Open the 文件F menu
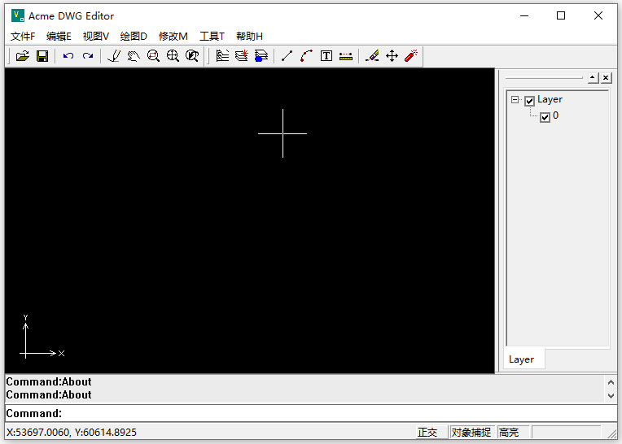The image size is (622, 444). pyautogui.click(x=23, y=37)
